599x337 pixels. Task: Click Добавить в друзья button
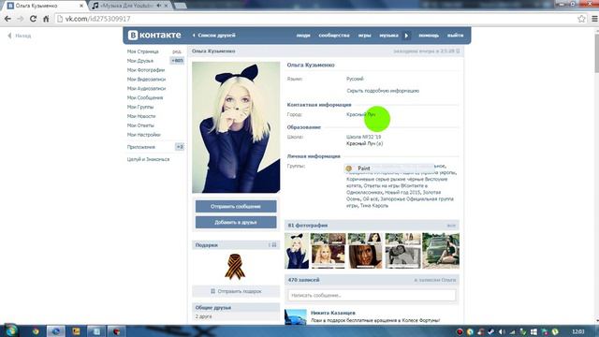click(236, 223)
